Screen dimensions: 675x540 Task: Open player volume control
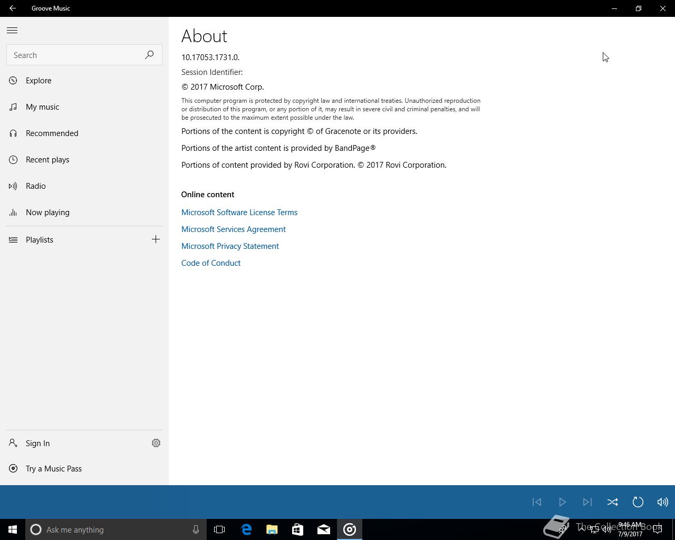(663, 502)
